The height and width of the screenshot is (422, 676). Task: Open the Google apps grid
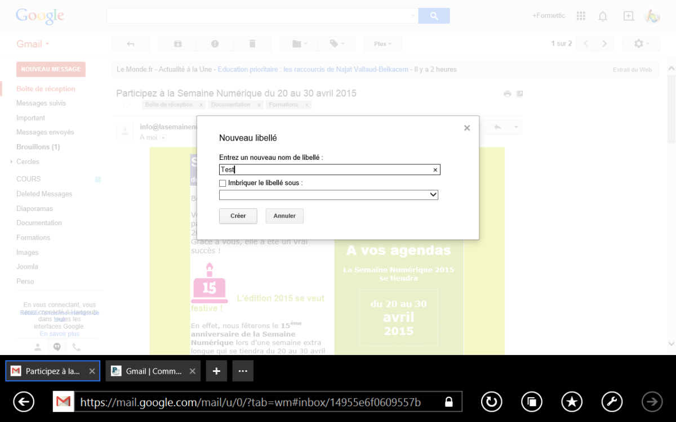pos(581,16)
